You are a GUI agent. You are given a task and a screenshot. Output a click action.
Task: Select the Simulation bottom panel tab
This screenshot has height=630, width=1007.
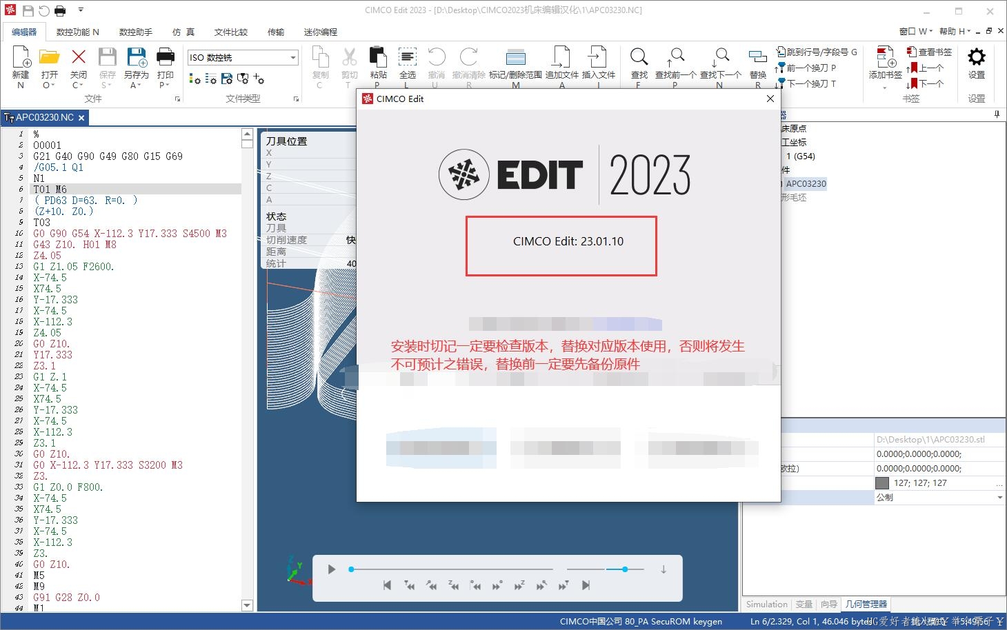coord(766,604)
